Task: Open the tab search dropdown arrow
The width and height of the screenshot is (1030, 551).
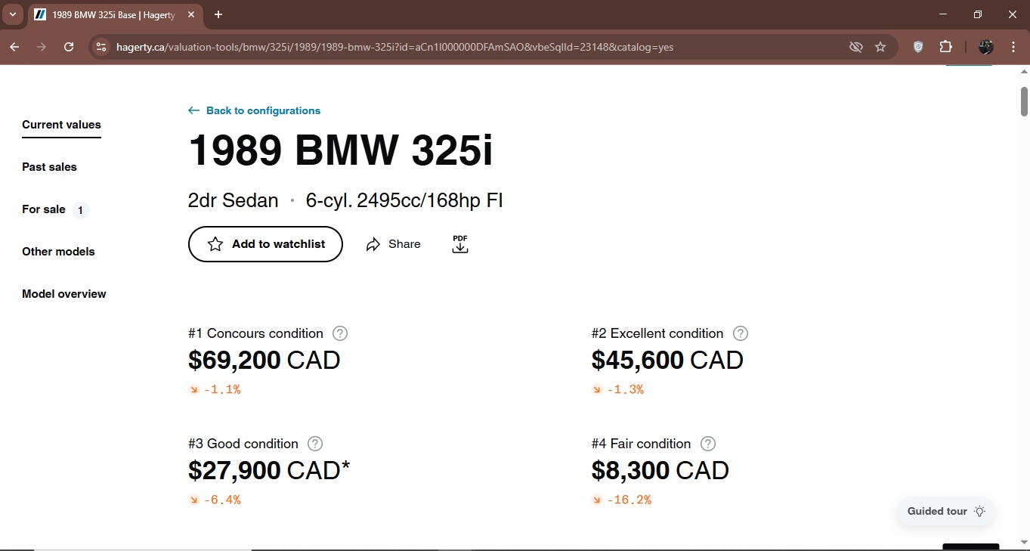Action: tap(13, 14)
